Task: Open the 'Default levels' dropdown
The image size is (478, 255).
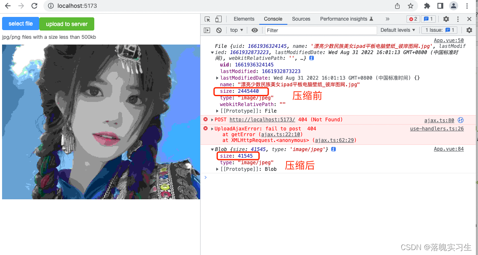Action: (397, 30)
